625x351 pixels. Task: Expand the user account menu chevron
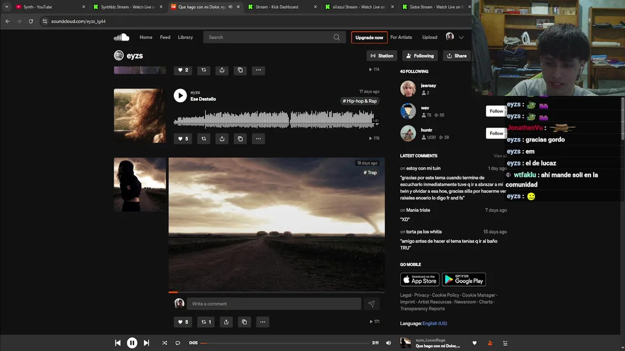tap(461, 38)
